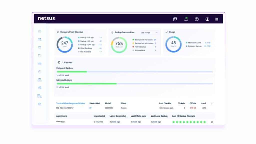Click the 'Tickets' column header

181,103
